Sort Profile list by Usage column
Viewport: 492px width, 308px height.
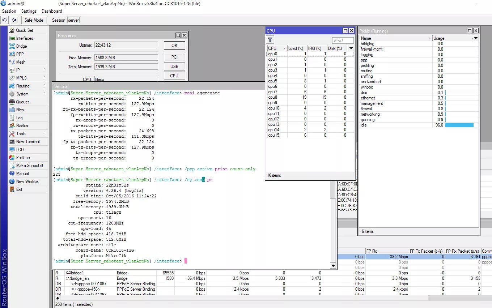tap(453, 38)
